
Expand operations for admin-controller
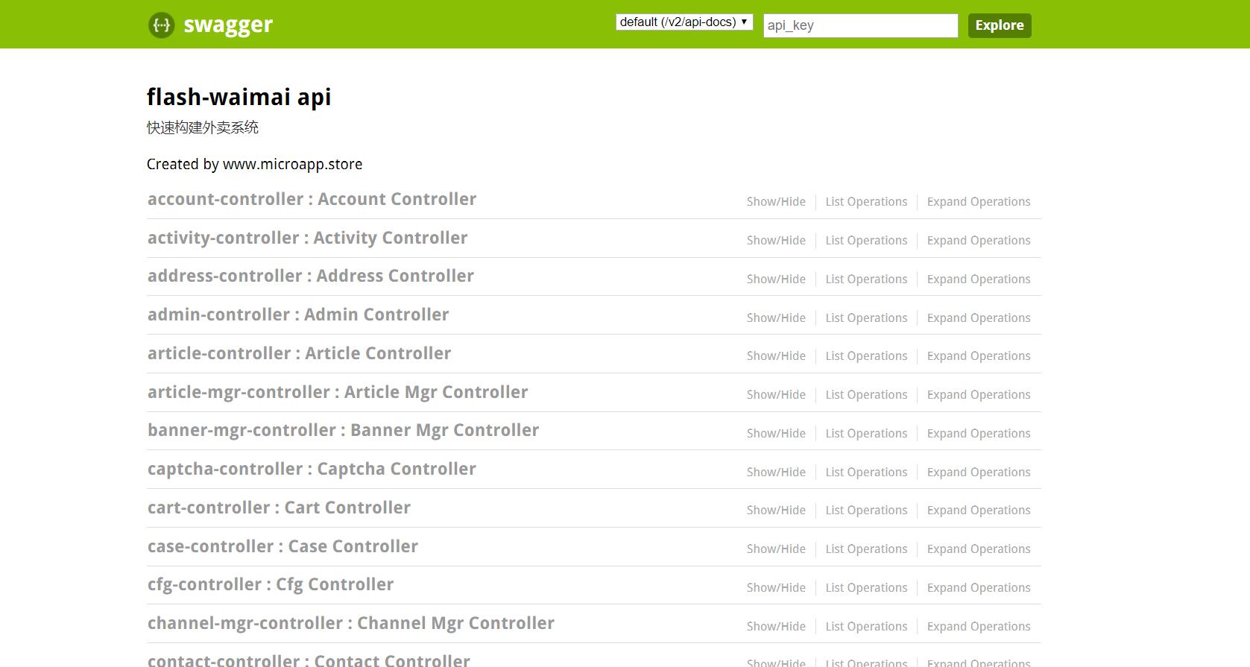[978, 318]
